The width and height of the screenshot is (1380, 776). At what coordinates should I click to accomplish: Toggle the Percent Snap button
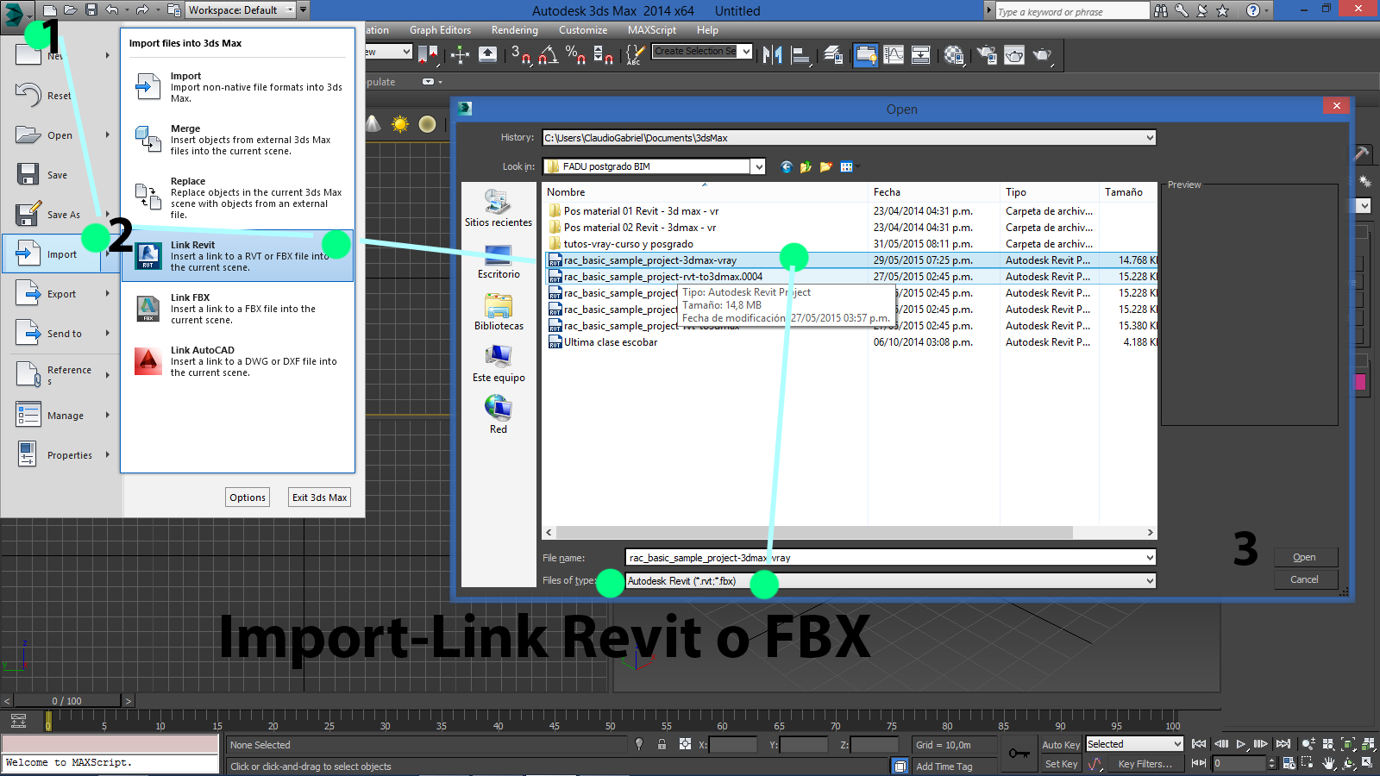[x=576, y=55]
